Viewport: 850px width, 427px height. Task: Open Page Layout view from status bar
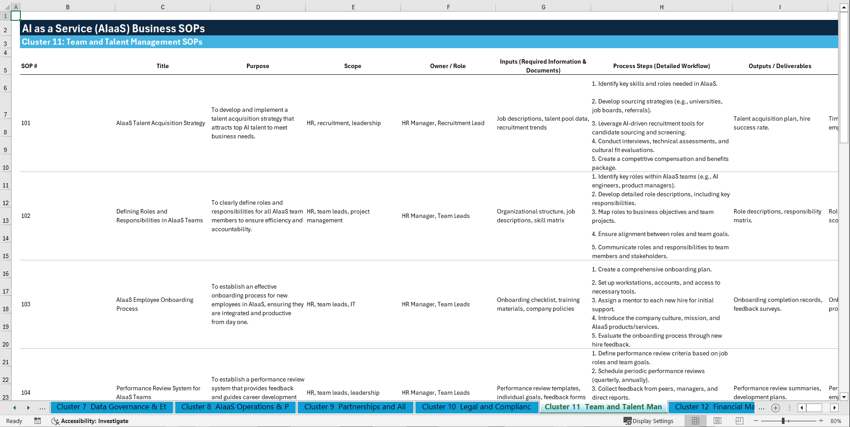(717, 421)
